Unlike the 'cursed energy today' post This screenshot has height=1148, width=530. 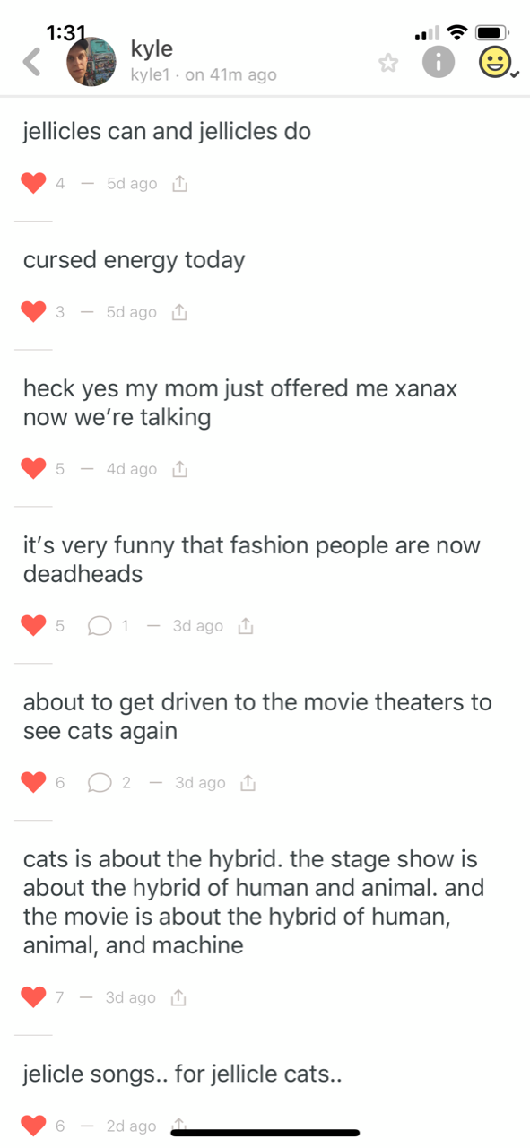pyautogui.click(x=33, y=312)
